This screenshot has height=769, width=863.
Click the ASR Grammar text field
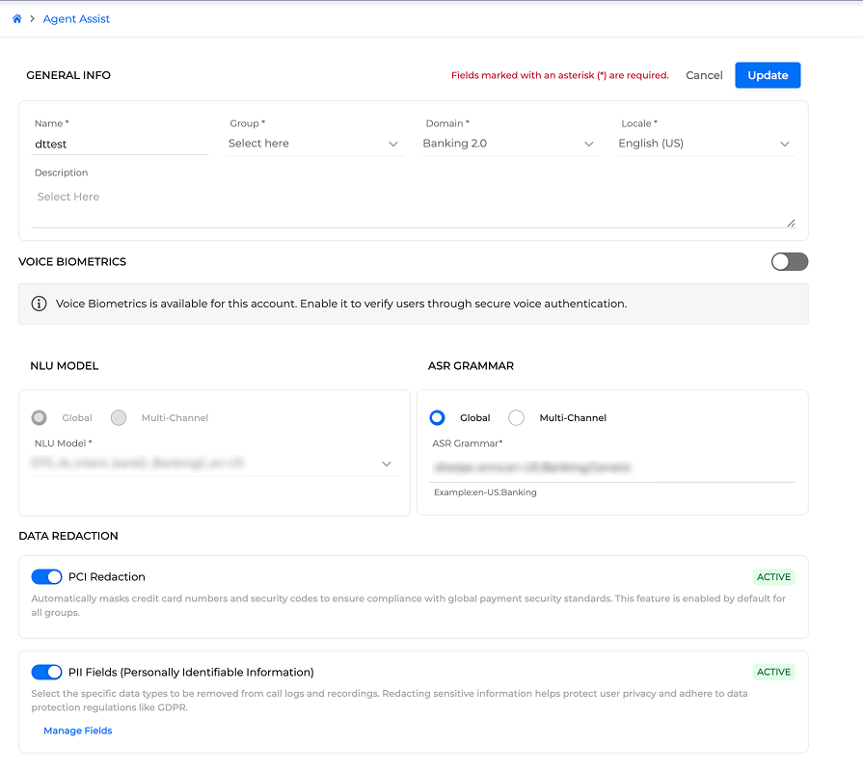pyautogui.click(x=612, y=467)
